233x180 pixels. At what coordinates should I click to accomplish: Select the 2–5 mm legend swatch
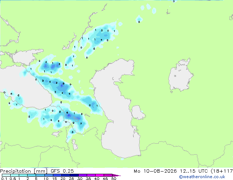32,175
